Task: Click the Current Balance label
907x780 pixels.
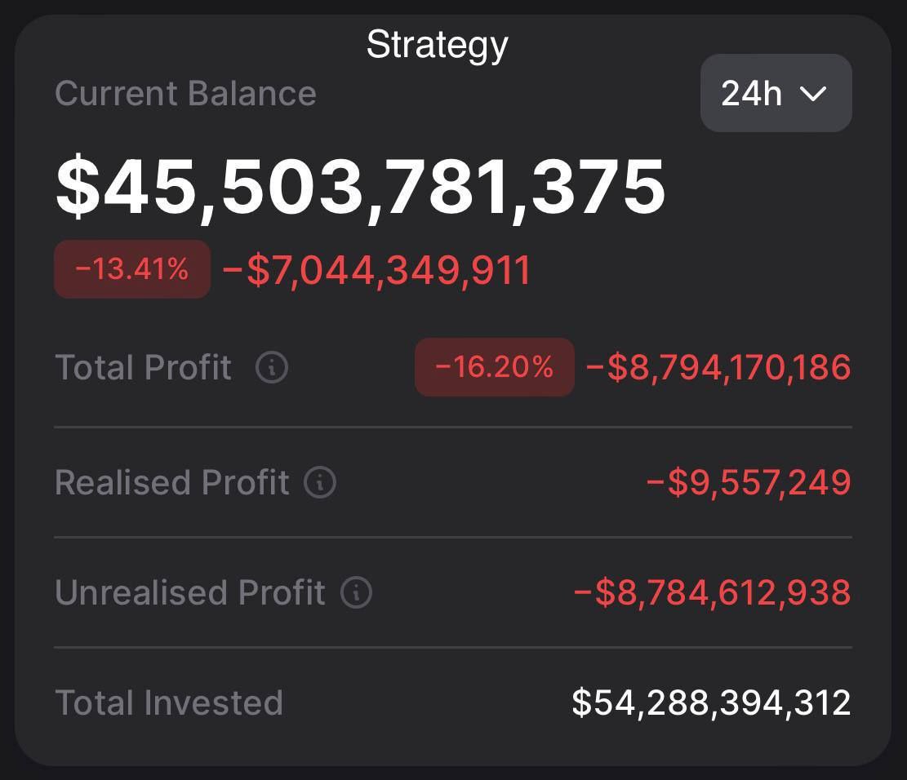Action: [185, 93]
